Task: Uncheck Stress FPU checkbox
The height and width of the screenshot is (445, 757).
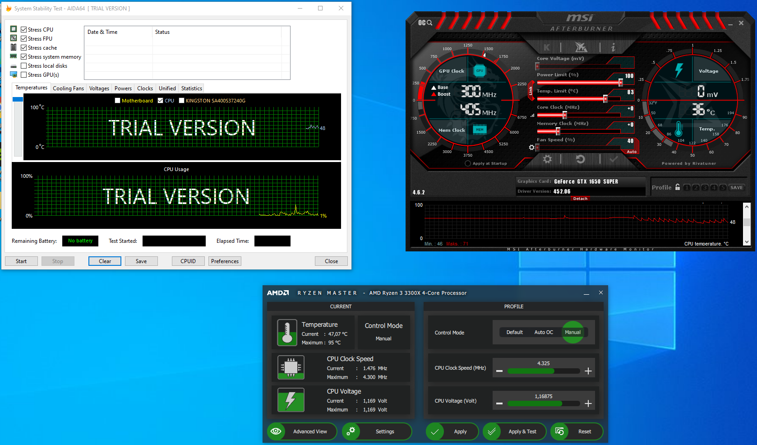Action: tap(24, 39)
